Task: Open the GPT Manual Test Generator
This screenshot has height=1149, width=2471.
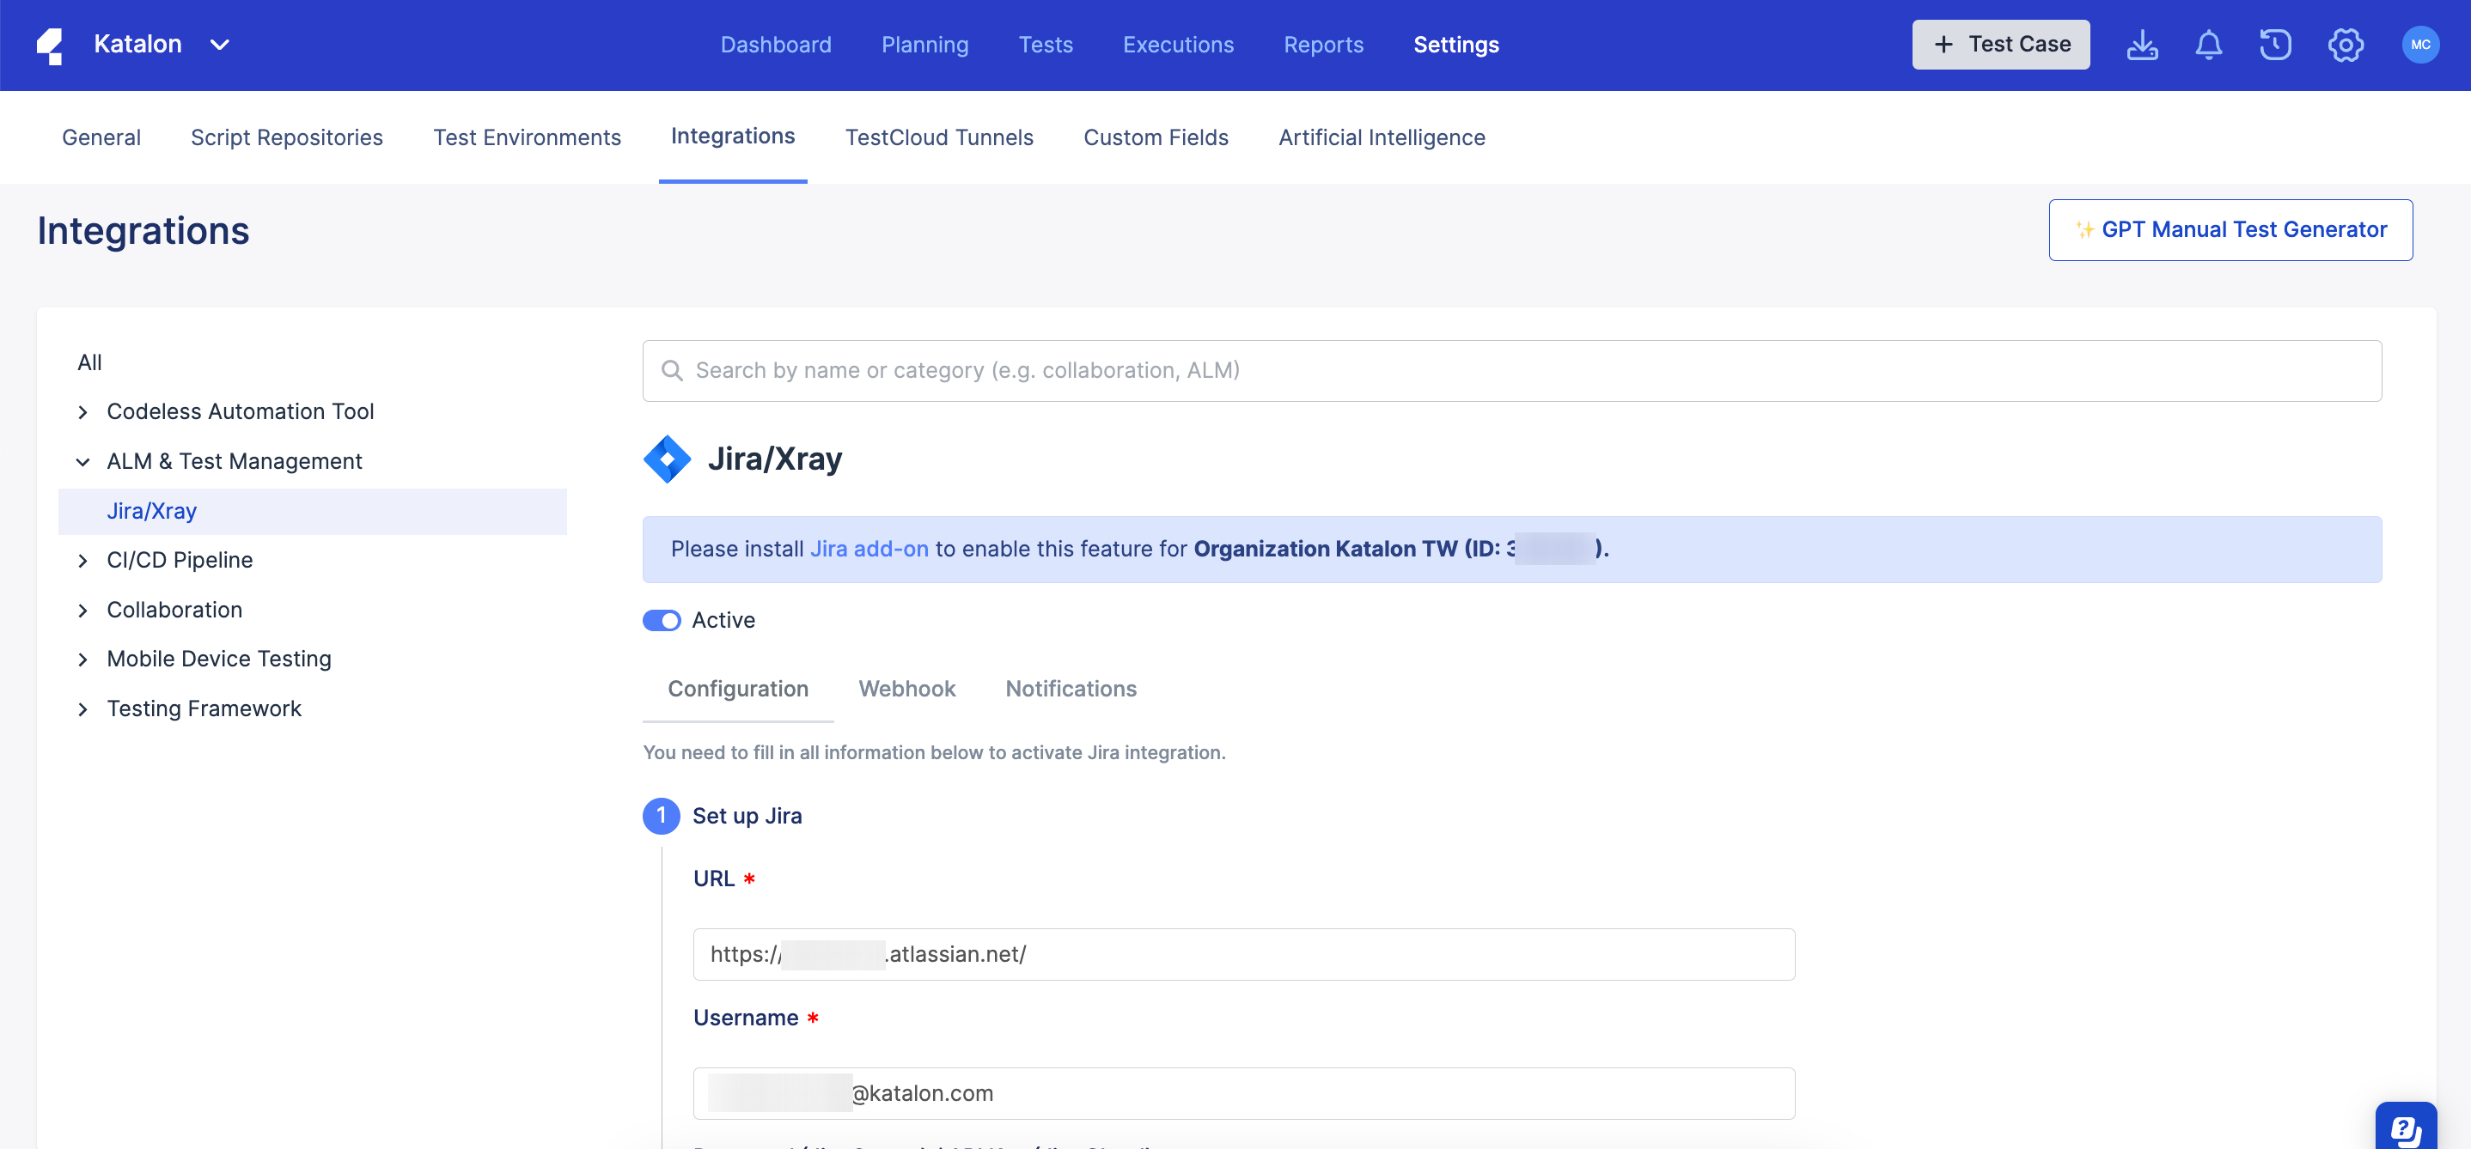Action: tap(2230, 229)
